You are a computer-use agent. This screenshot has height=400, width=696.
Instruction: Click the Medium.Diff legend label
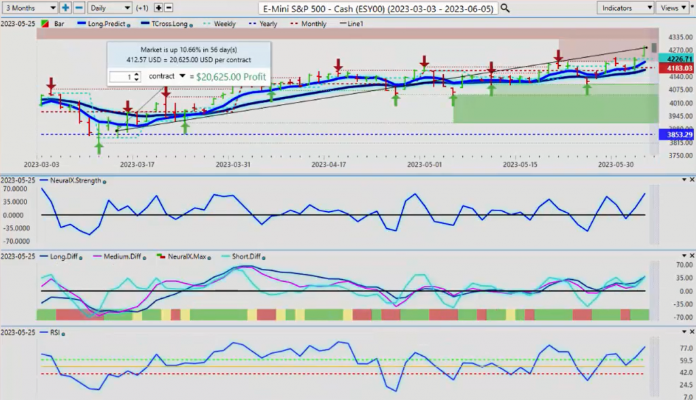point(122,256)
